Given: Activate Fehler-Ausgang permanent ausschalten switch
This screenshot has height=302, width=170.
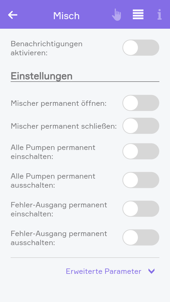Looking at the screenshot, I should click(x=141, y=237).
